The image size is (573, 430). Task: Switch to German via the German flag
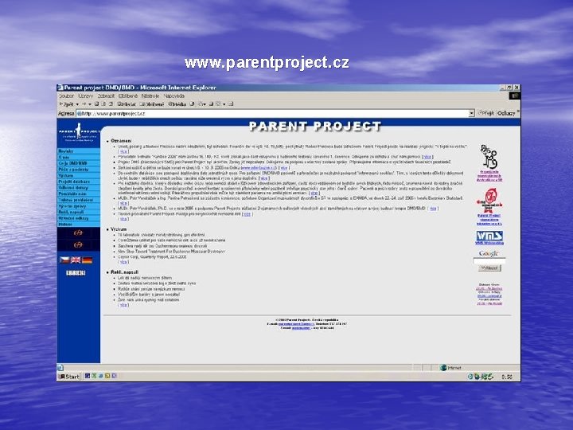point(87,260)
